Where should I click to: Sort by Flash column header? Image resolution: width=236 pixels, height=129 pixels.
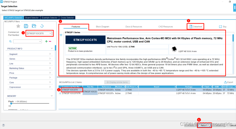click(207, 87)
